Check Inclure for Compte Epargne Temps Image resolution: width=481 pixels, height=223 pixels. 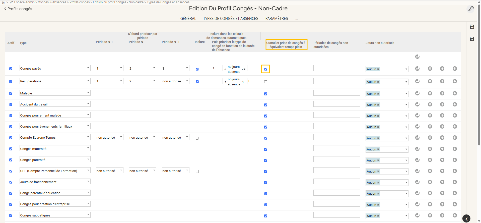tap(197, 138)
